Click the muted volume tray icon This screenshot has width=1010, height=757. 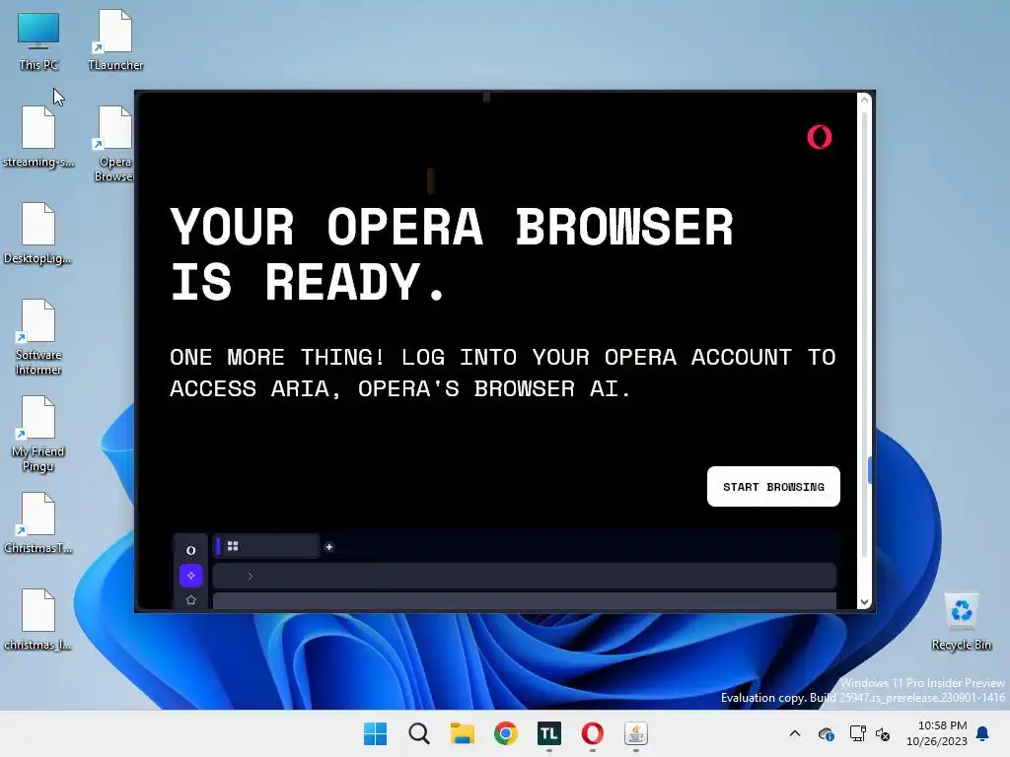883,733
